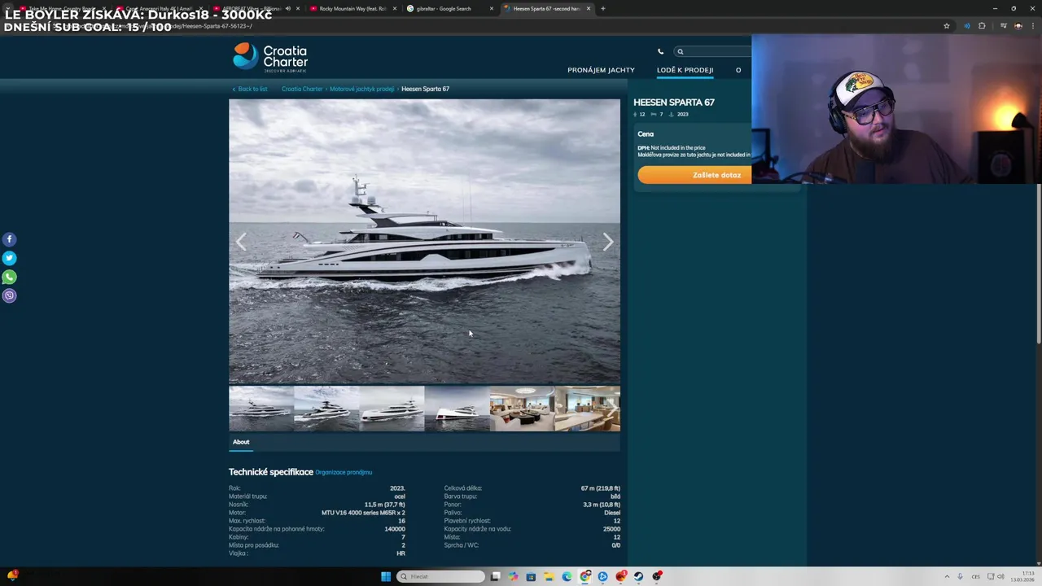Open Chrome from taskbar
This screenshot has height=586, width=1042.
(584, 576)
